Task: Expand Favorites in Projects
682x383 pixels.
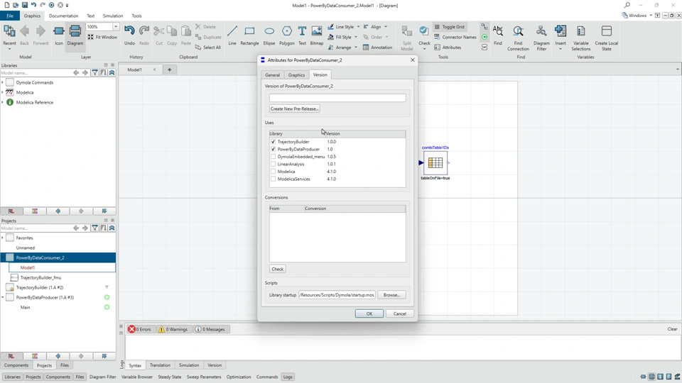Action: [3, 238]
